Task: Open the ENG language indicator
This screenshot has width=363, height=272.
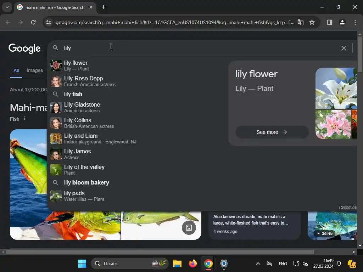Action: (283, 263)
